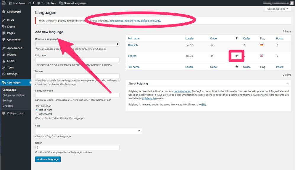Click into the Language code field
This screenshot has height=170, width=303.
(x=77, y=95)
